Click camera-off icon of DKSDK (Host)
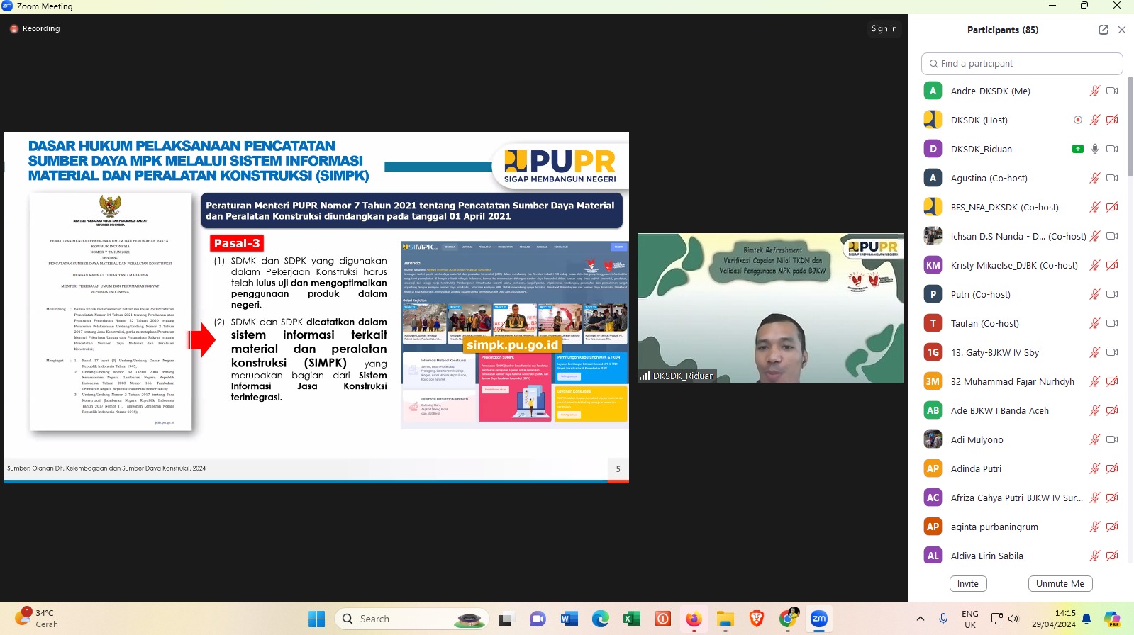Viewport: 1134px width, 635px height. 1112,120
